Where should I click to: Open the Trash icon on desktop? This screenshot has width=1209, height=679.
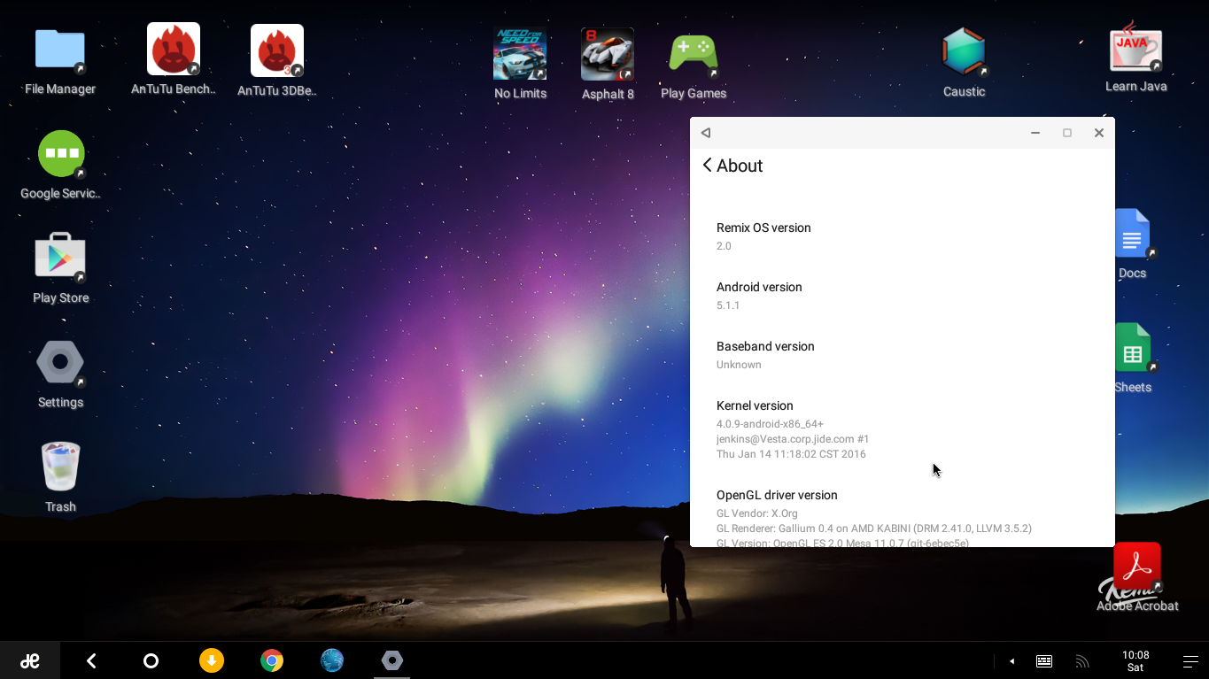coord(60,467)
